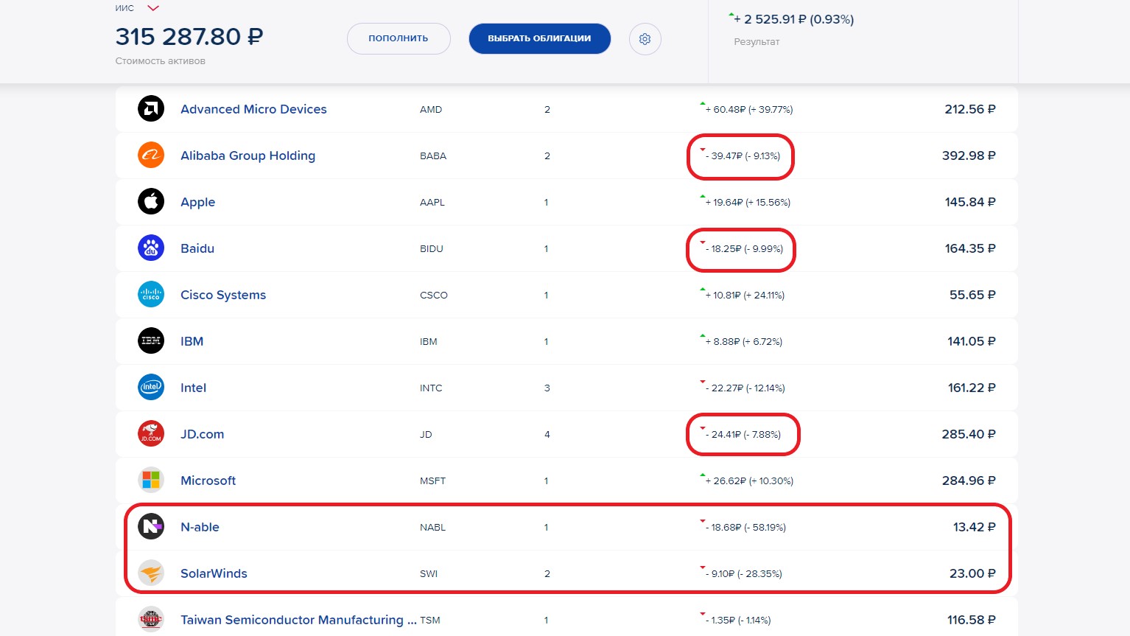1130x636 pixels.
Task: Open the Cisco Systems stock link
Action: pyautogui.click(x=223, y=295)
